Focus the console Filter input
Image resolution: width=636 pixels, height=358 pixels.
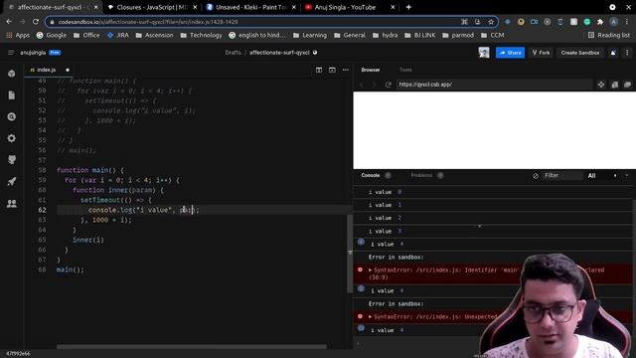(562, 176)
